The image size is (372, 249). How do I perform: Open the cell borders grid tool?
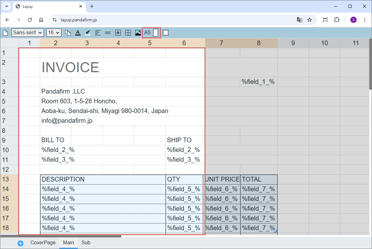tap(128, 33)
